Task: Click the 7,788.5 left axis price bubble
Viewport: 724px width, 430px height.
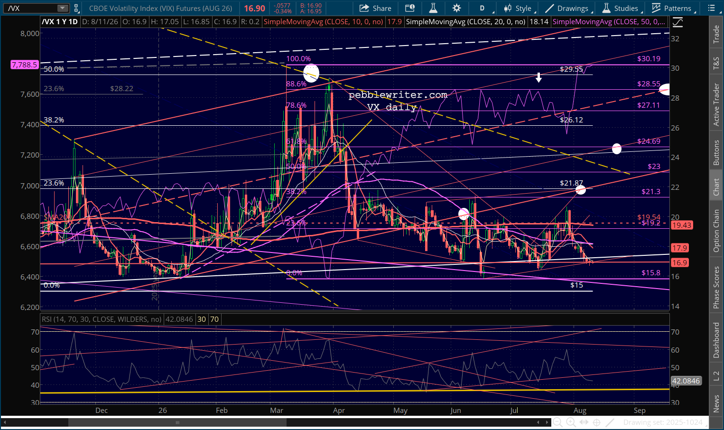Action: click(24, 65)
